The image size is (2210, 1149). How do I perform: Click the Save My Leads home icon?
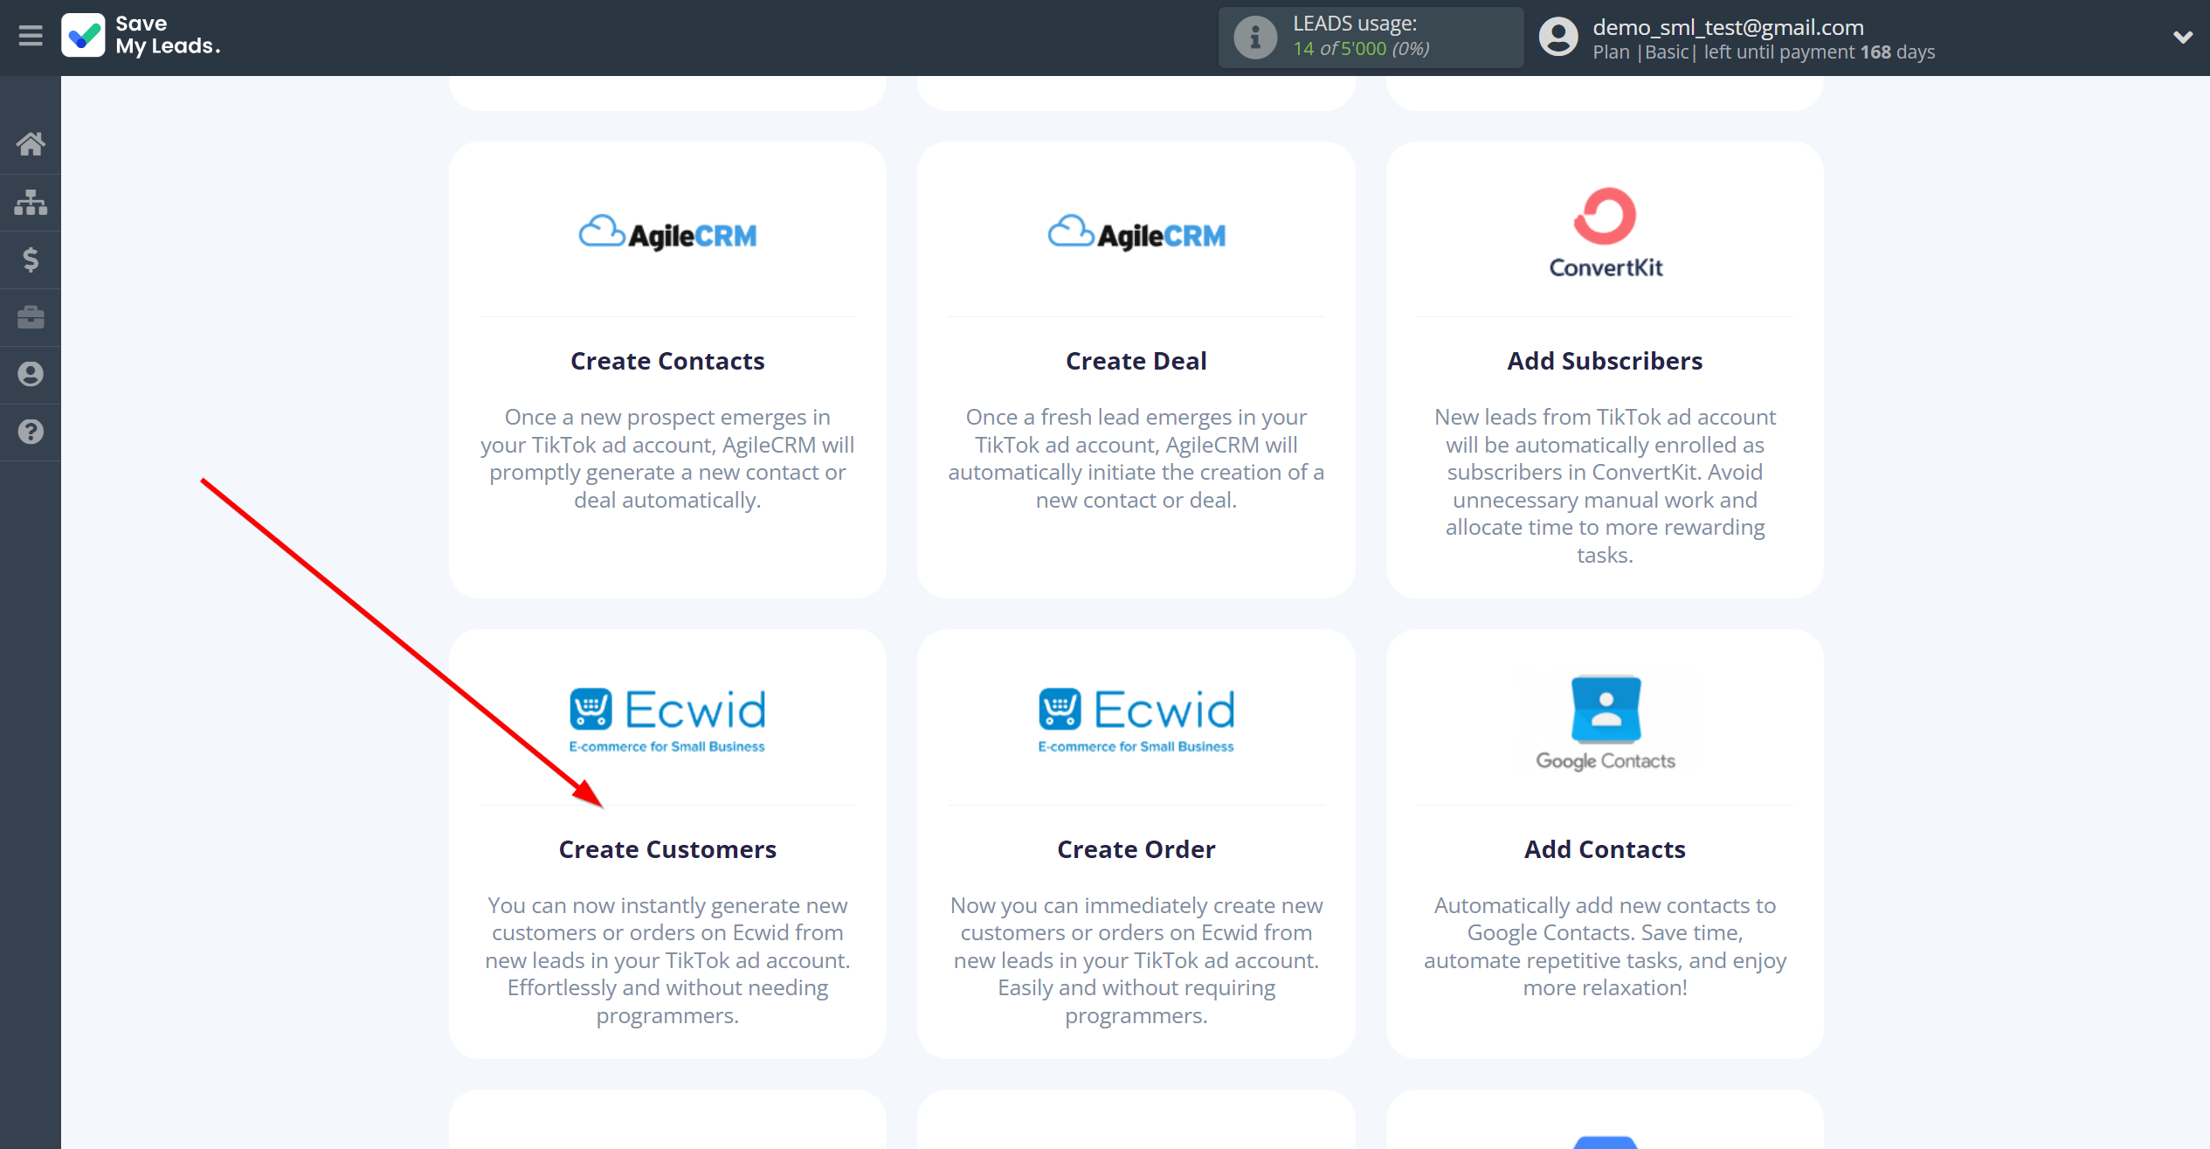31,143
